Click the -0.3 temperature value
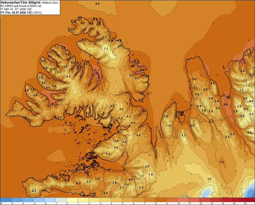Screen dimensions: 255x205 tap(251, 101)
